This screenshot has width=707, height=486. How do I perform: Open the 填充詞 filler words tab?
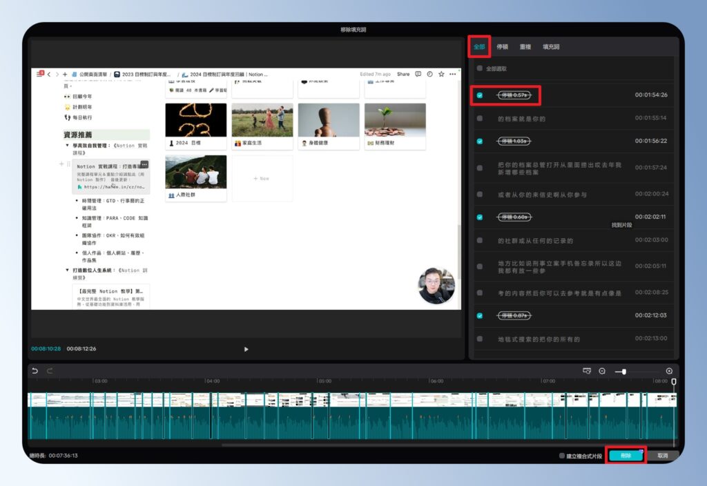click(550, 47)
